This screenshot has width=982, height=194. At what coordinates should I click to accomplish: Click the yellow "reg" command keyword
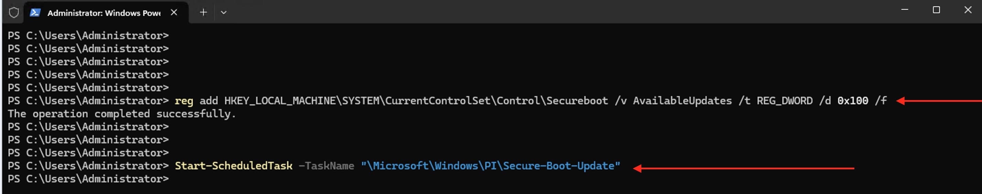coord(184,101)
